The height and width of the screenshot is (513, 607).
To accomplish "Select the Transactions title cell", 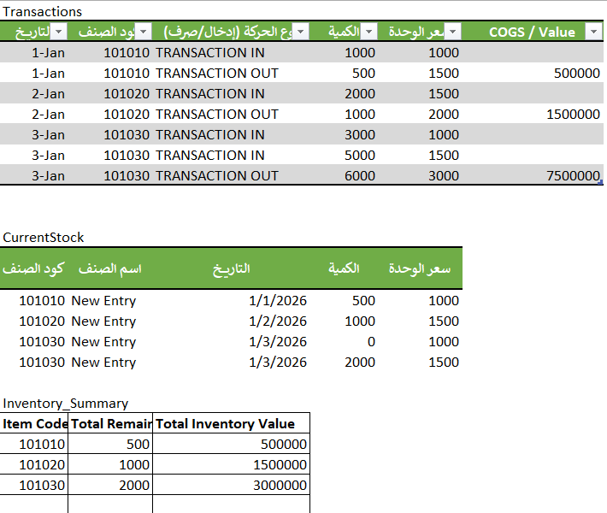I will [x=43, y=12].
